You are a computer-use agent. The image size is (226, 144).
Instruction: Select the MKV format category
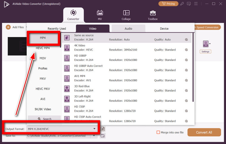coord(43,79)
